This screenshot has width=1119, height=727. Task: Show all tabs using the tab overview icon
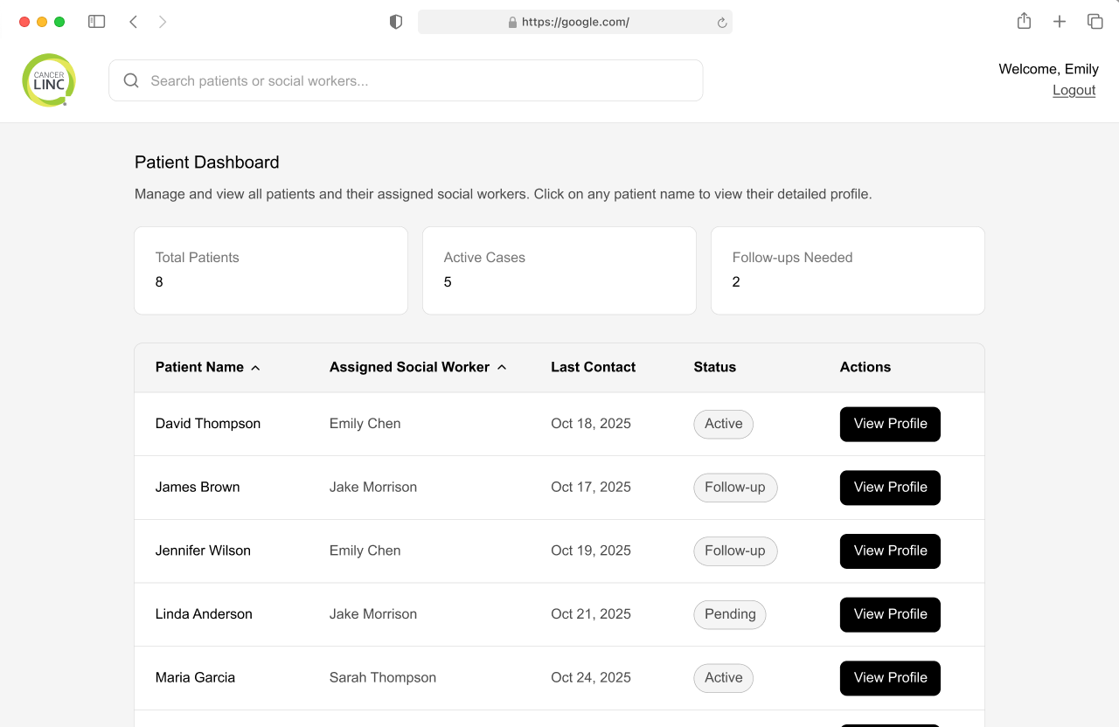(1095, 20)
